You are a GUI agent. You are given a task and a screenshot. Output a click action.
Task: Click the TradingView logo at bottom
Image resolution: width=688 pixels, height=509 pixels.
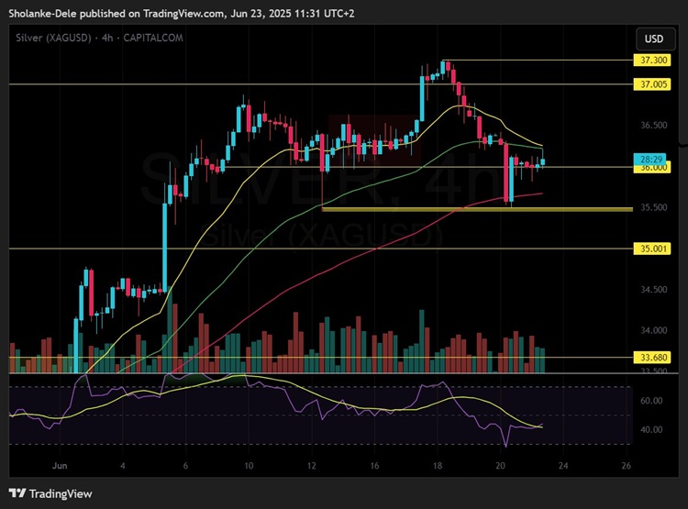pyautogui.click(x=50, y=493)
